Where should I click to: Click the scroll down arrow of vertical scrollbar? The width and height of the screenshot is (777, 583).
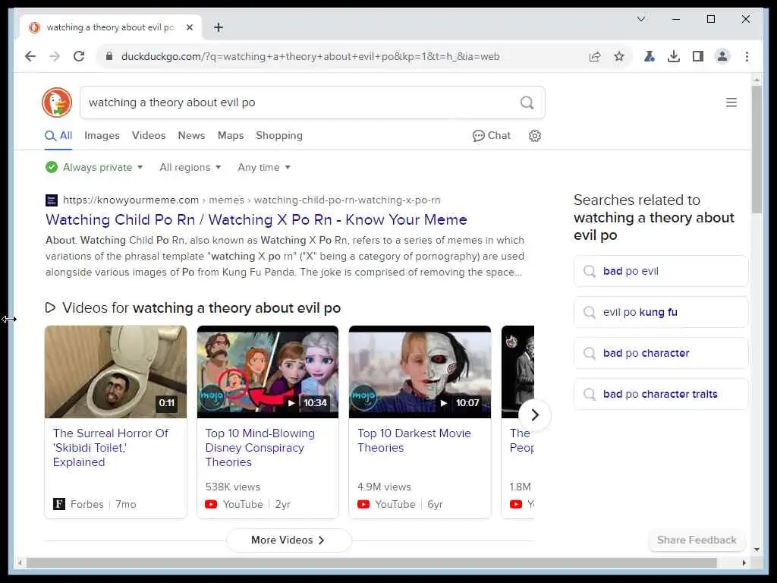(757, 550)
